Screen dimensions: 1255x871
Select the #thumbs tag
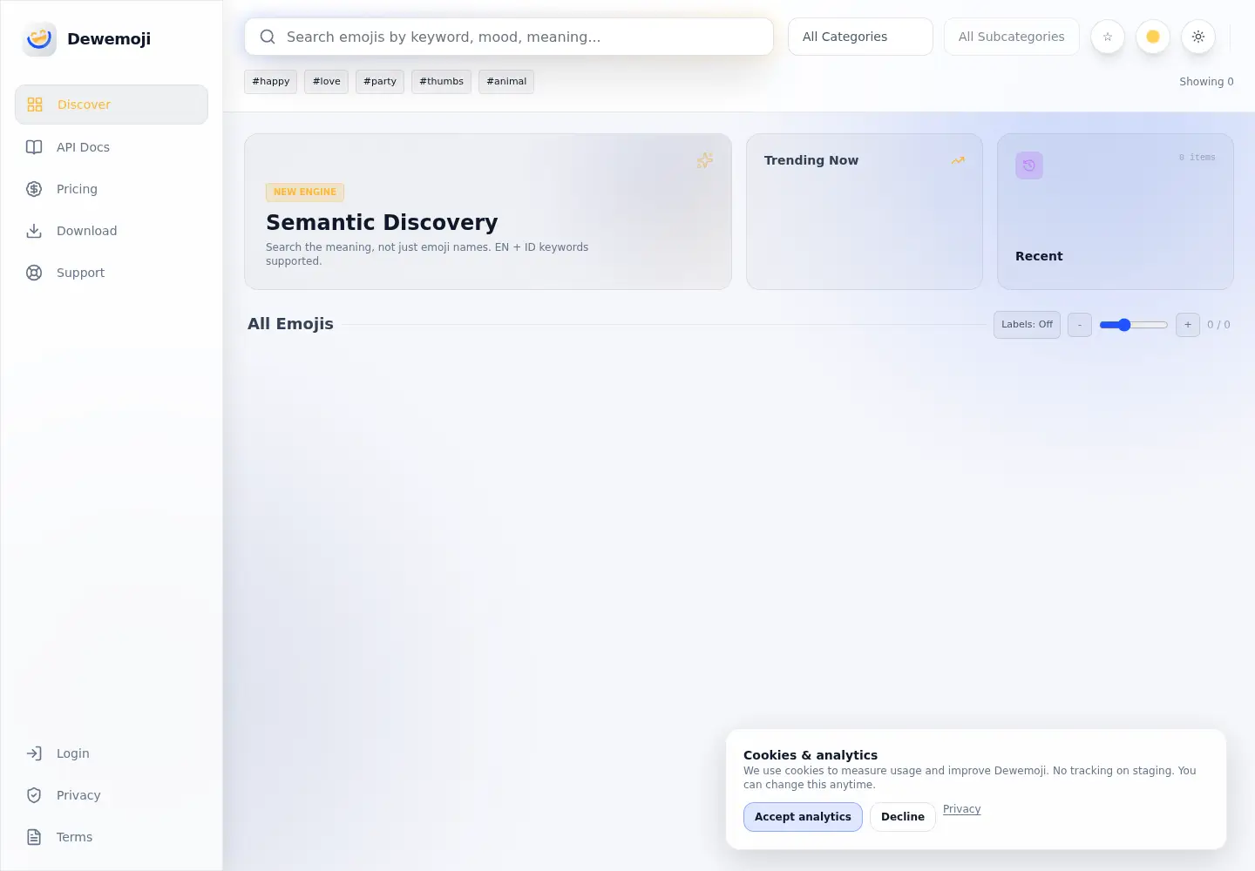(x=441, y=82)
